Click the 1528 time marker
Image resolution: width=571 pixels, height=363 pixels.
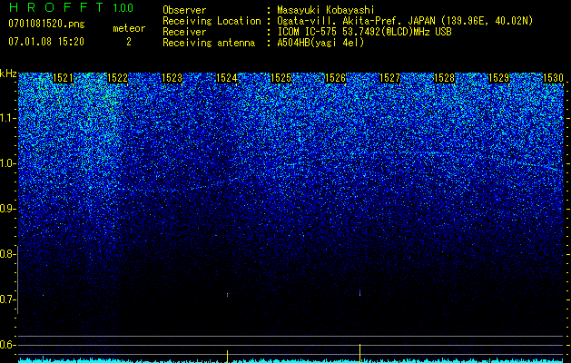445,78
